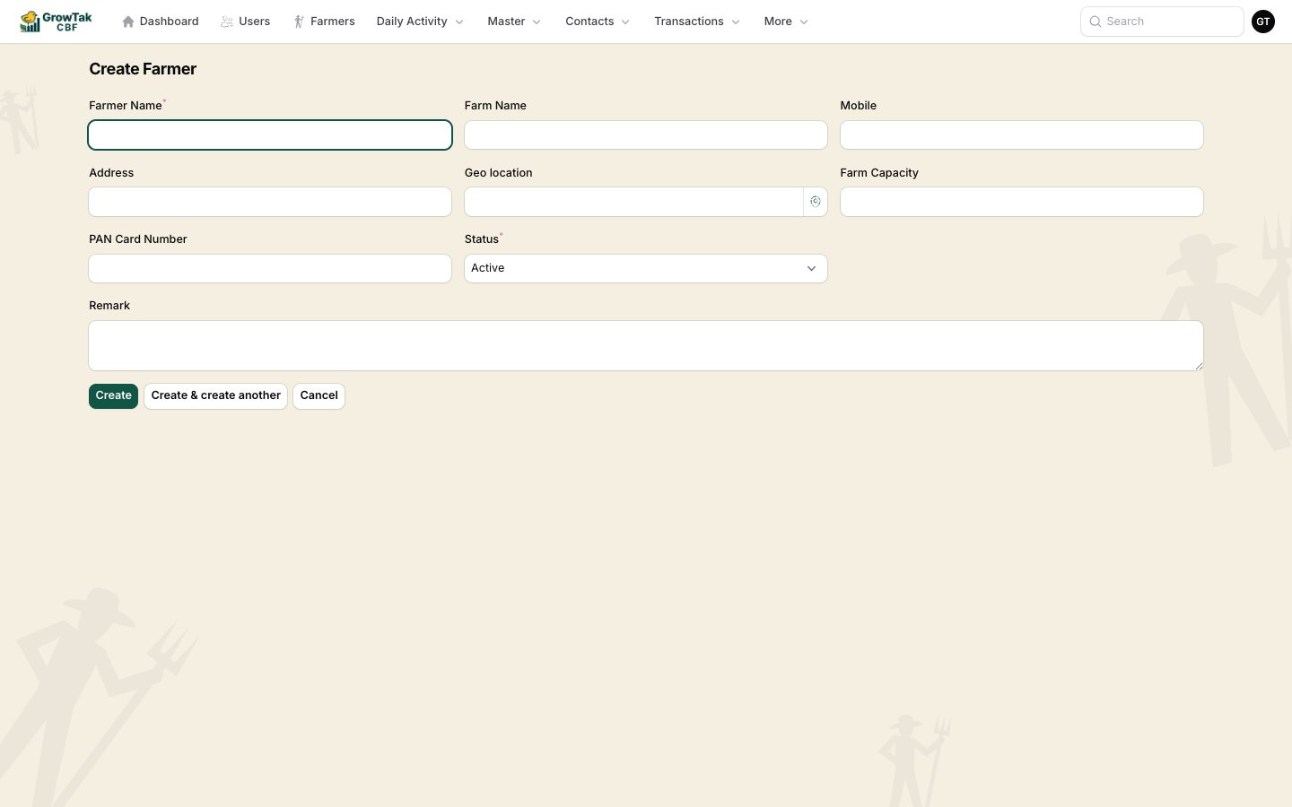Screen dimensions: 1292x807
Task: Expand the More menu chevron
Action: pos(804,22)
